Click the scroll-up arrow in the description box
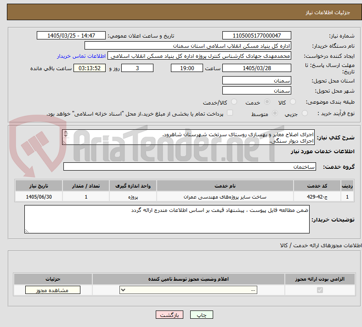 (66, 132)
